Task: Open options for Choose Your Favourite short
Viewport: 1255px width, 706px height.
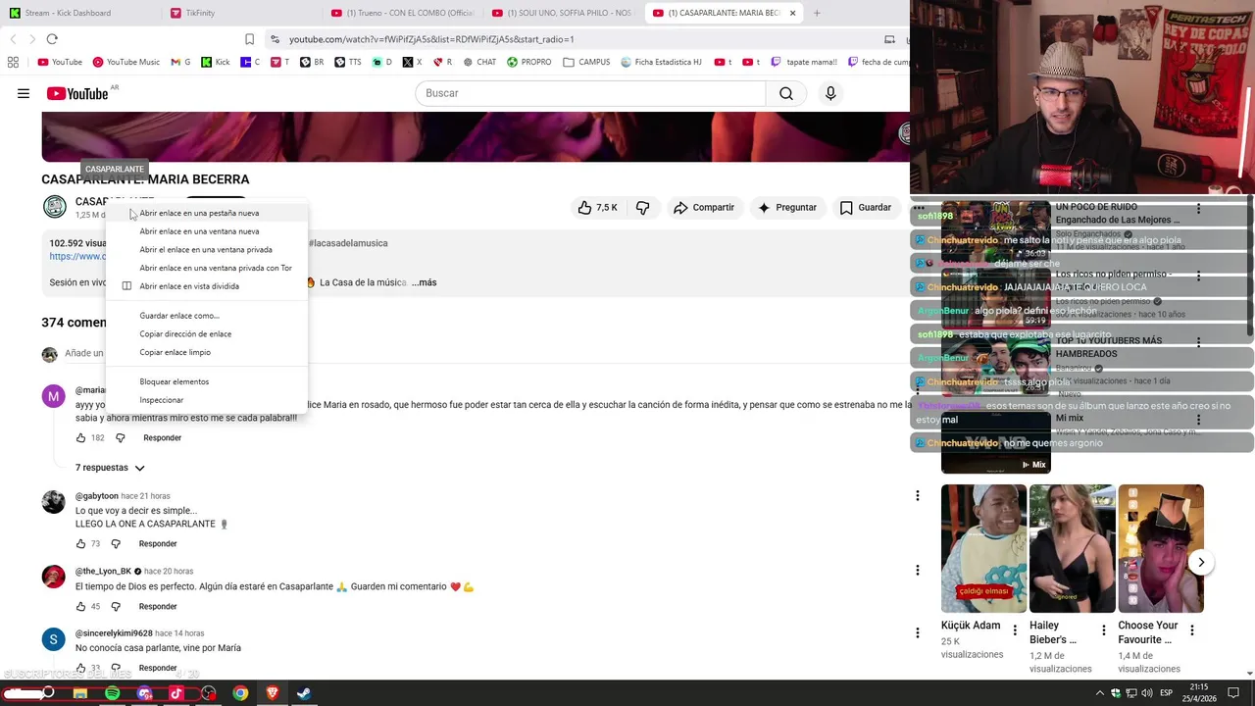Action: coord(1192,630)
